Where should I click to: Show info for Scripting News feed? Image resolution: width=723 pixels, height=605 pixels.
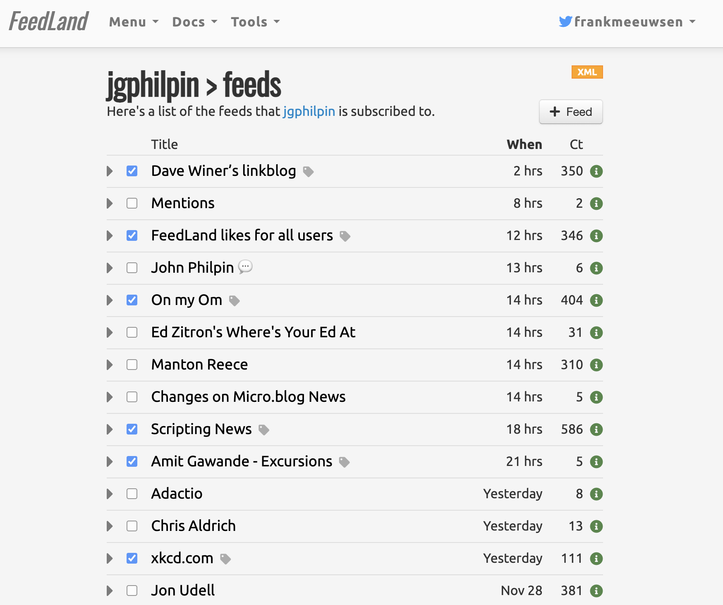[596, 429]
